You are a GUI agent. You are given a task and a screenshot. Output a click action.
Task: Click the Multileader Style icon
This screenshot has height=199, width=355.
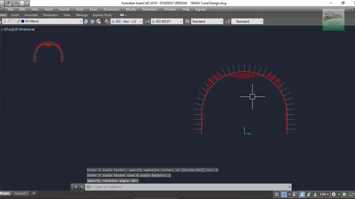tap(228, 22)
